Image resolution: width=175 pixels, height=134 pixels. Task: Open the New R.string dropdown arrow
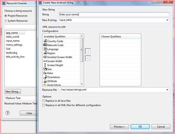click(167, 20)
